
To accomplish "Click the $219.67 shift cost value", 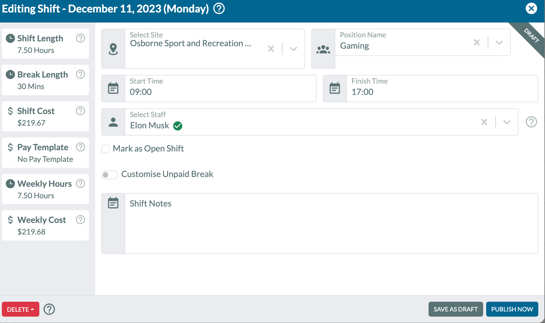I will (x=31, y=123).
